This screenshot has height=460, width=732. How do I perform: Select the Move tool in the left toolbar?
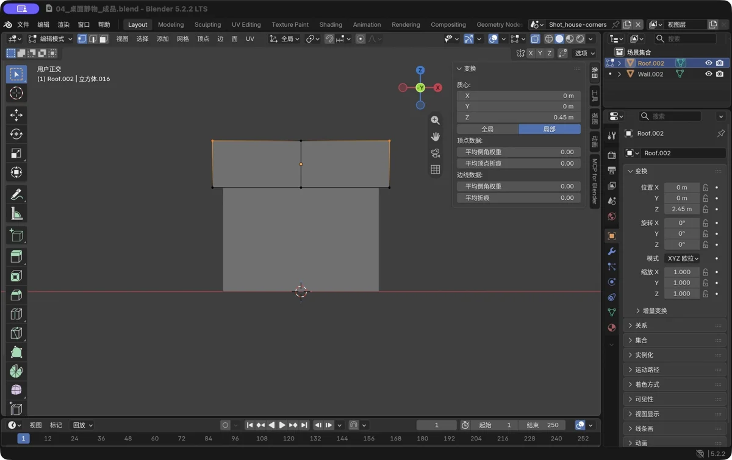[16, 115]
